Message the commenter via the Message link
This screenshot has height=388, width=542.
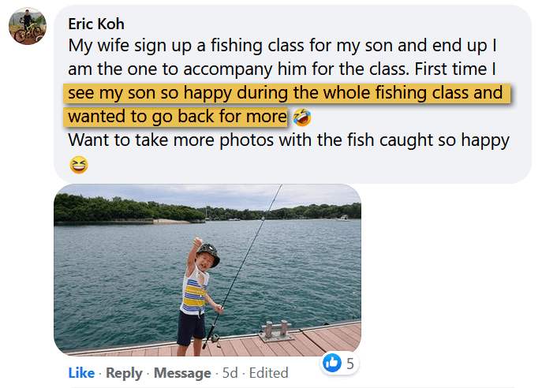click(x=182, y=373)
